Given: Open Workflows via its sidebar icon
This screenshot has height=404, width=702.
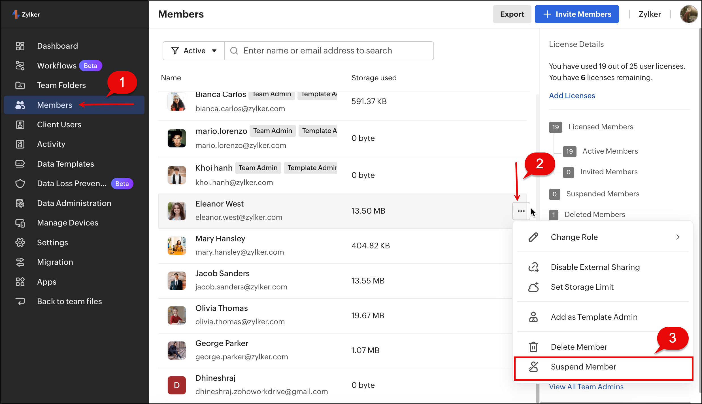Looking at the screenshot, I should (20, 66).
